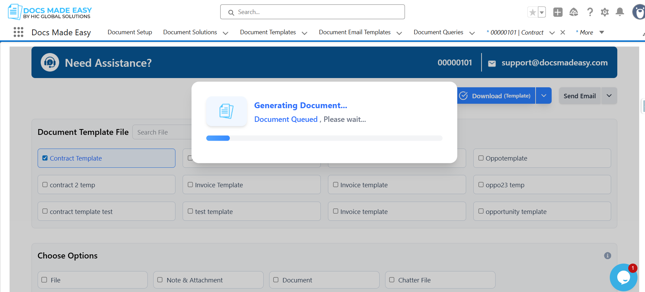Open the chat bubble widget
The width and height of the screenshot is (645, 292).
pos(623,277)
